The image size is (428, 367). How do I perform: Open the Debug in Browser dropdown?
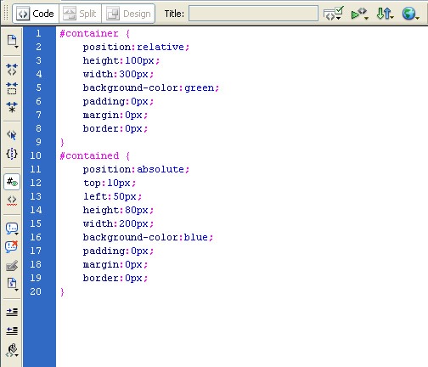point(359,14)
